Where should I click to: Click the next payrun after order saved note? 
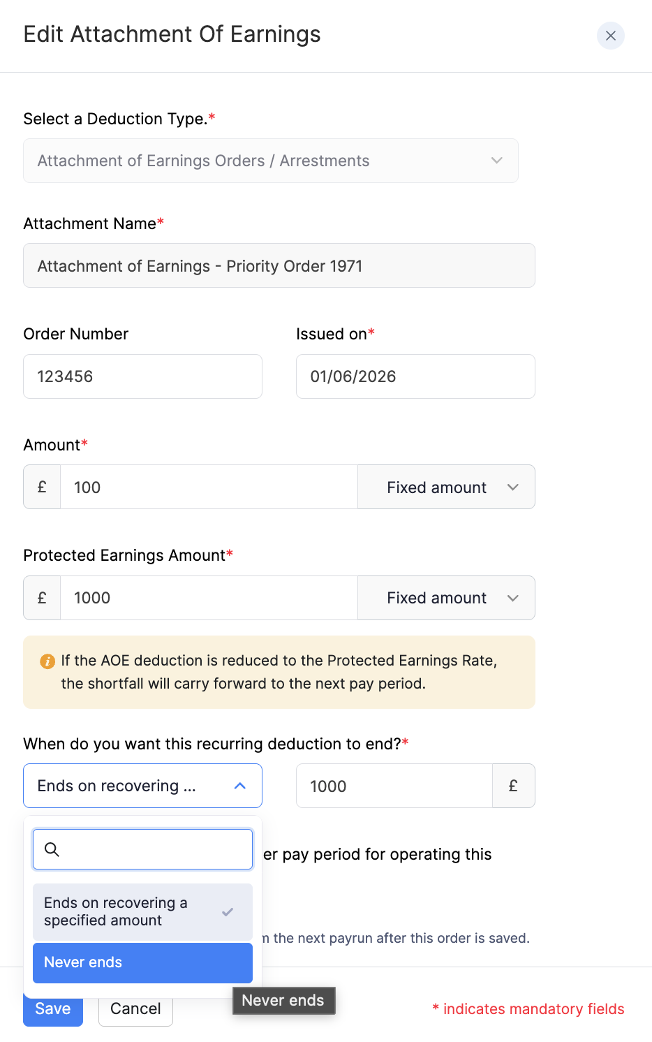[396, 938]
